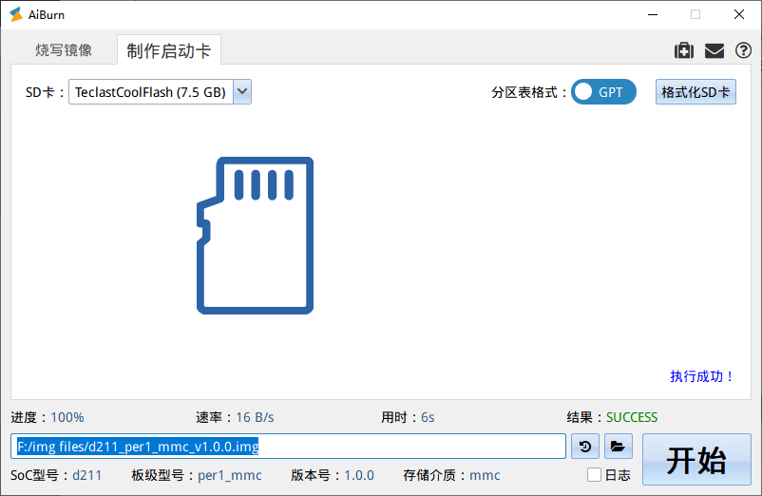The height and width of the screenshot is (496, 762).
Task: Open the first-aid toolkit icon
Action: point(683,50)
